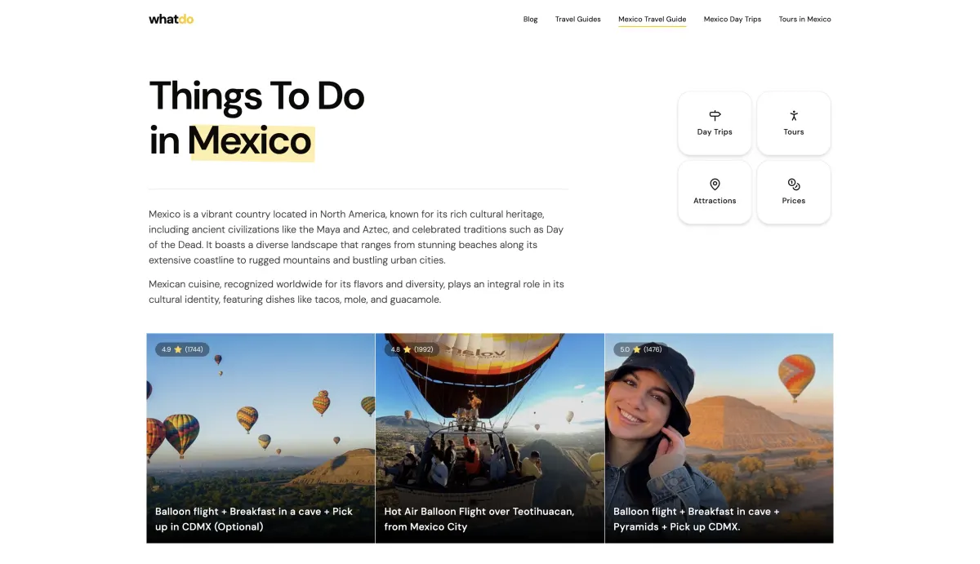
Task: Click the star rating on first balloon card
Action: point(182,349)
